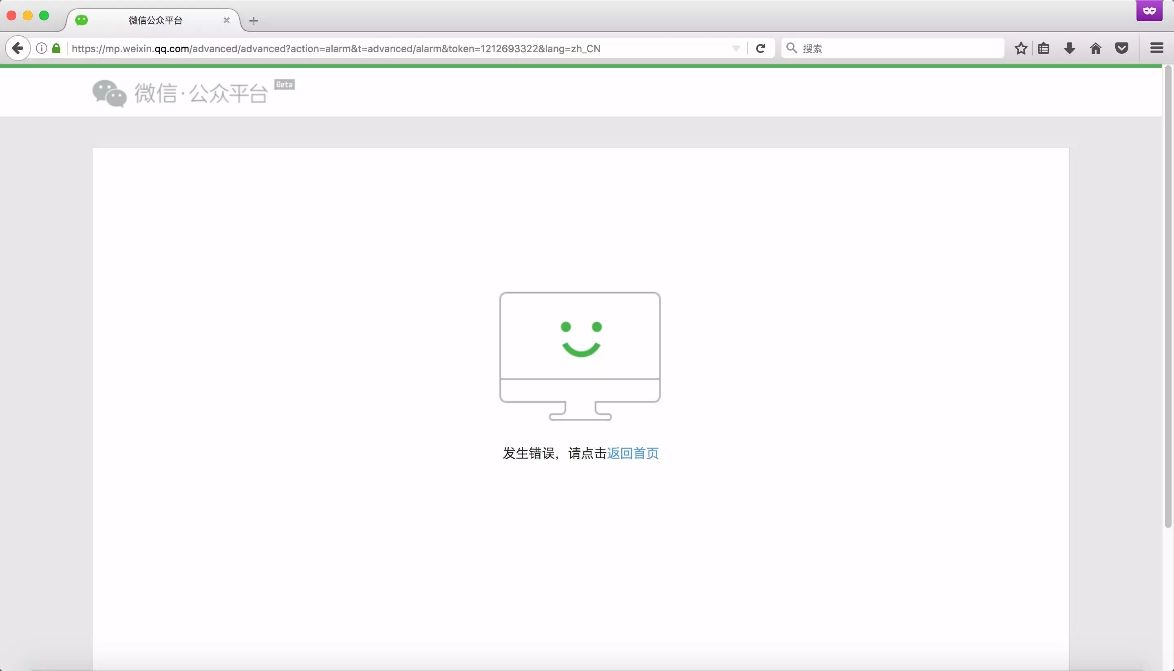Go to the browser home icon
This screenshot has height=671, width=1174.
[1096, 49]
